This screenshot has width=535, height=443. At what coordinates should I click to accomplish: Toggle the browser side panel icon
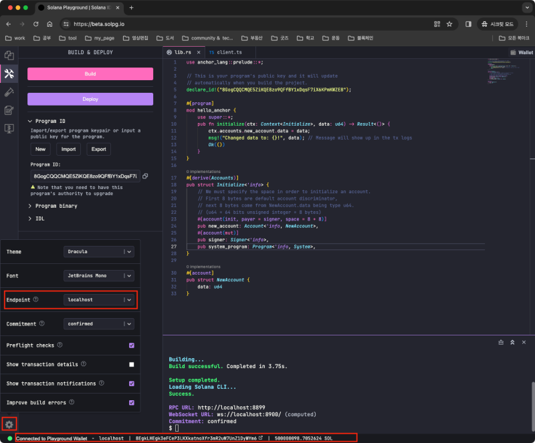pyautogui.click(x=469, y=24)
